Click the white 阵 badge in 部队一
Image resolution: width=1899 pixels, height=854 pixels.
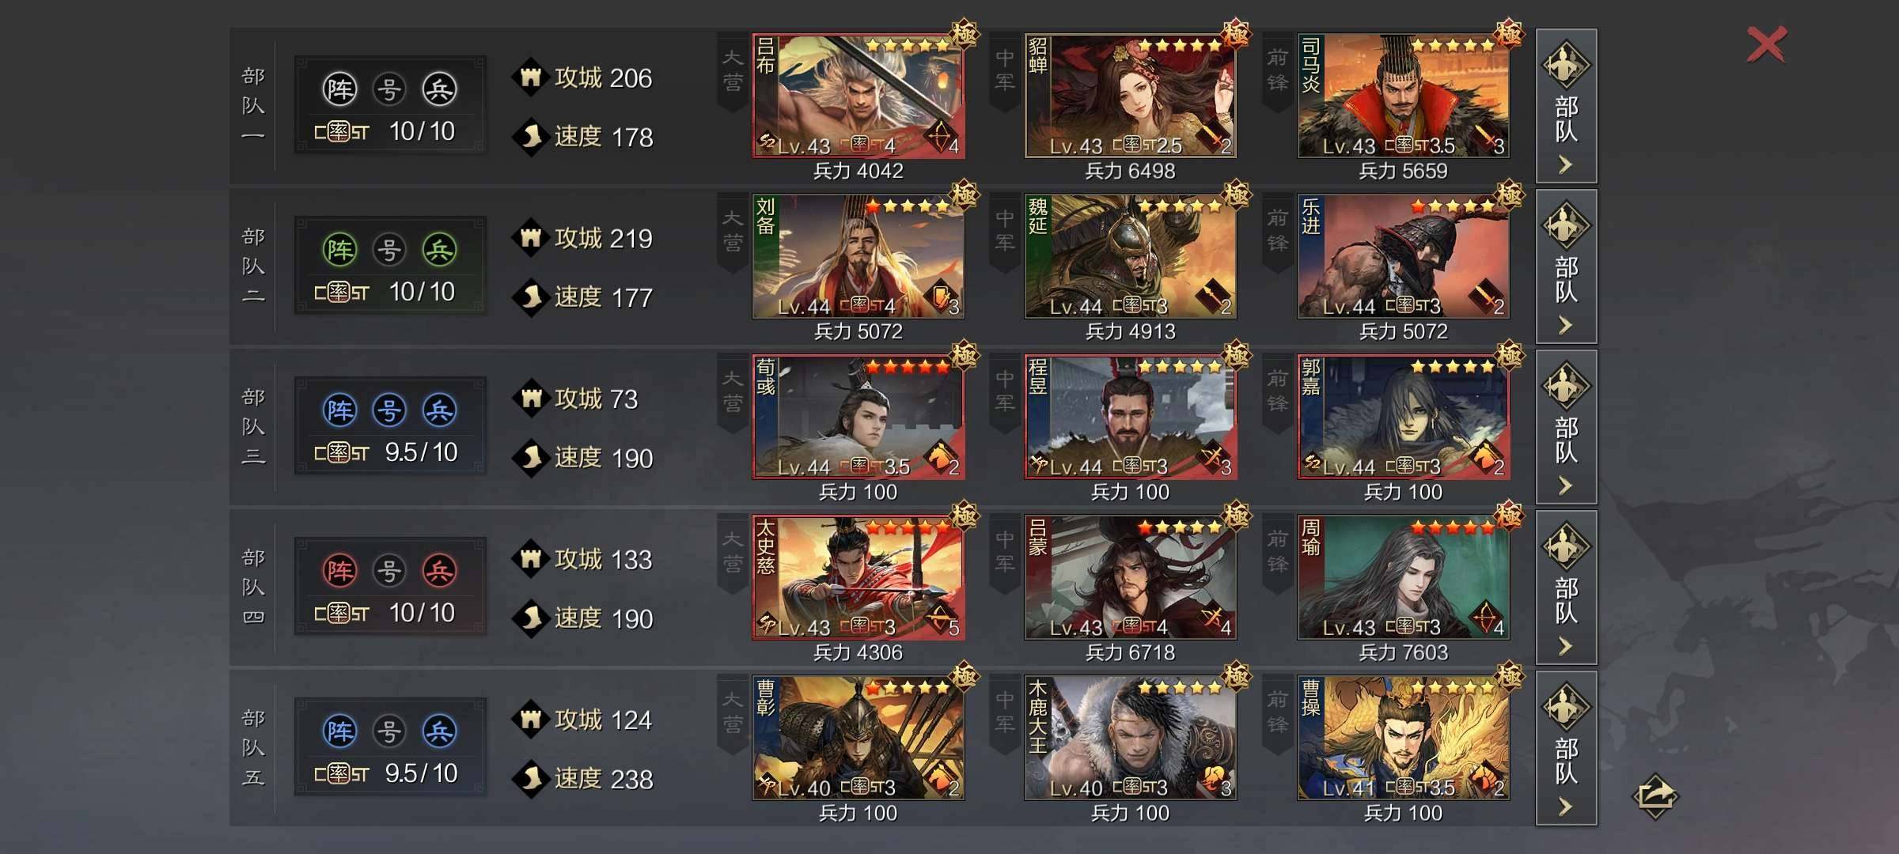click(339, 89)
